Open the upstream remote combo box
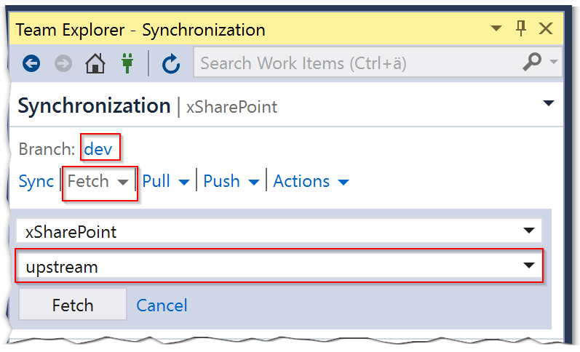The width and height of the screenshot is (580, 352). point(279,267)
